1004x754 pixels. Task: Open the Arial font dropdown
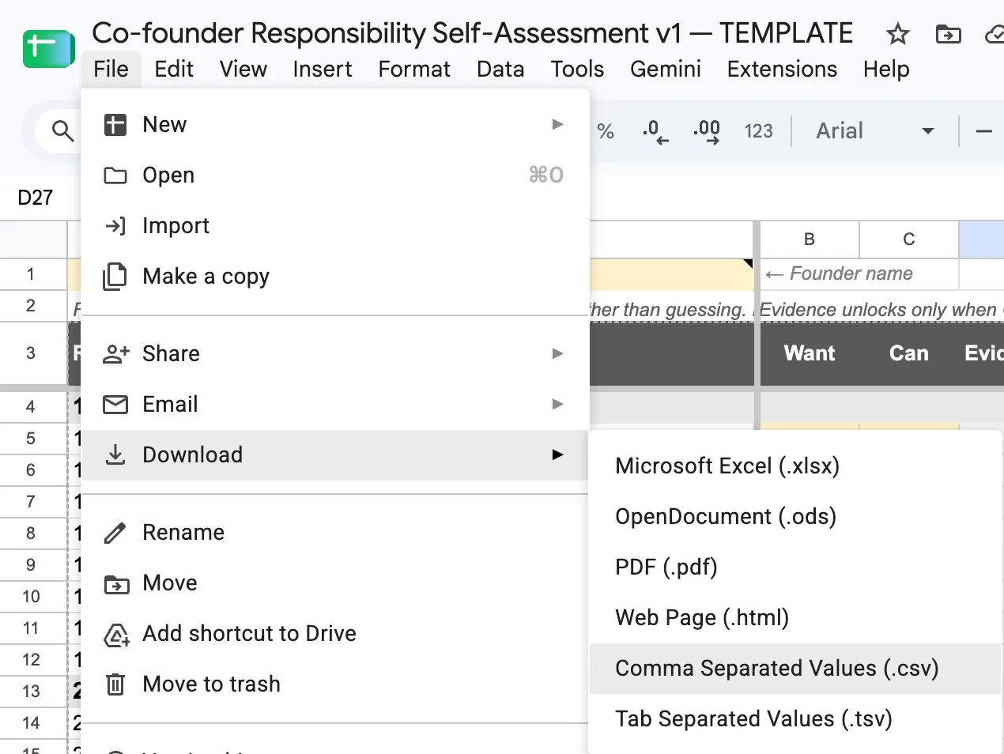[874, 131]
